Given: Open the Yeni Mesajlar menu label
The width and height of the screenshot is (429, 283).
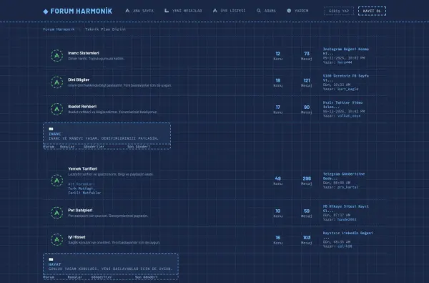Looking at the screenshot, I should [x=187, y=11].
